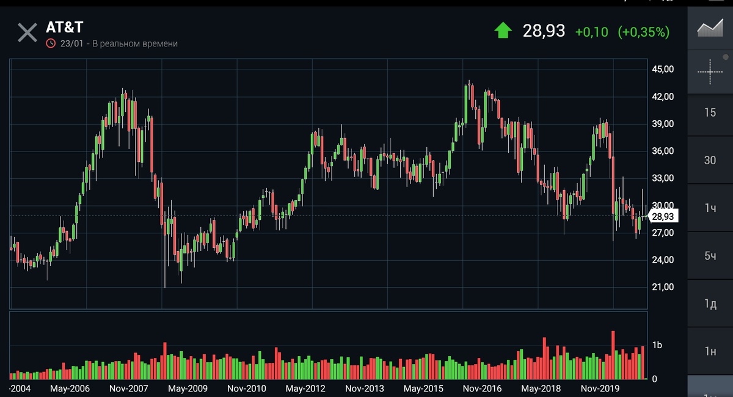The image size is (733, 397).
Task: Tap the Nov-2019 date axis label
Action: pos(600,388)
